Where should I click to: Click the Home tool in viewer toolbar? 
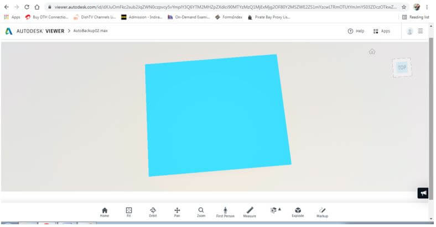tap(105, 212)
